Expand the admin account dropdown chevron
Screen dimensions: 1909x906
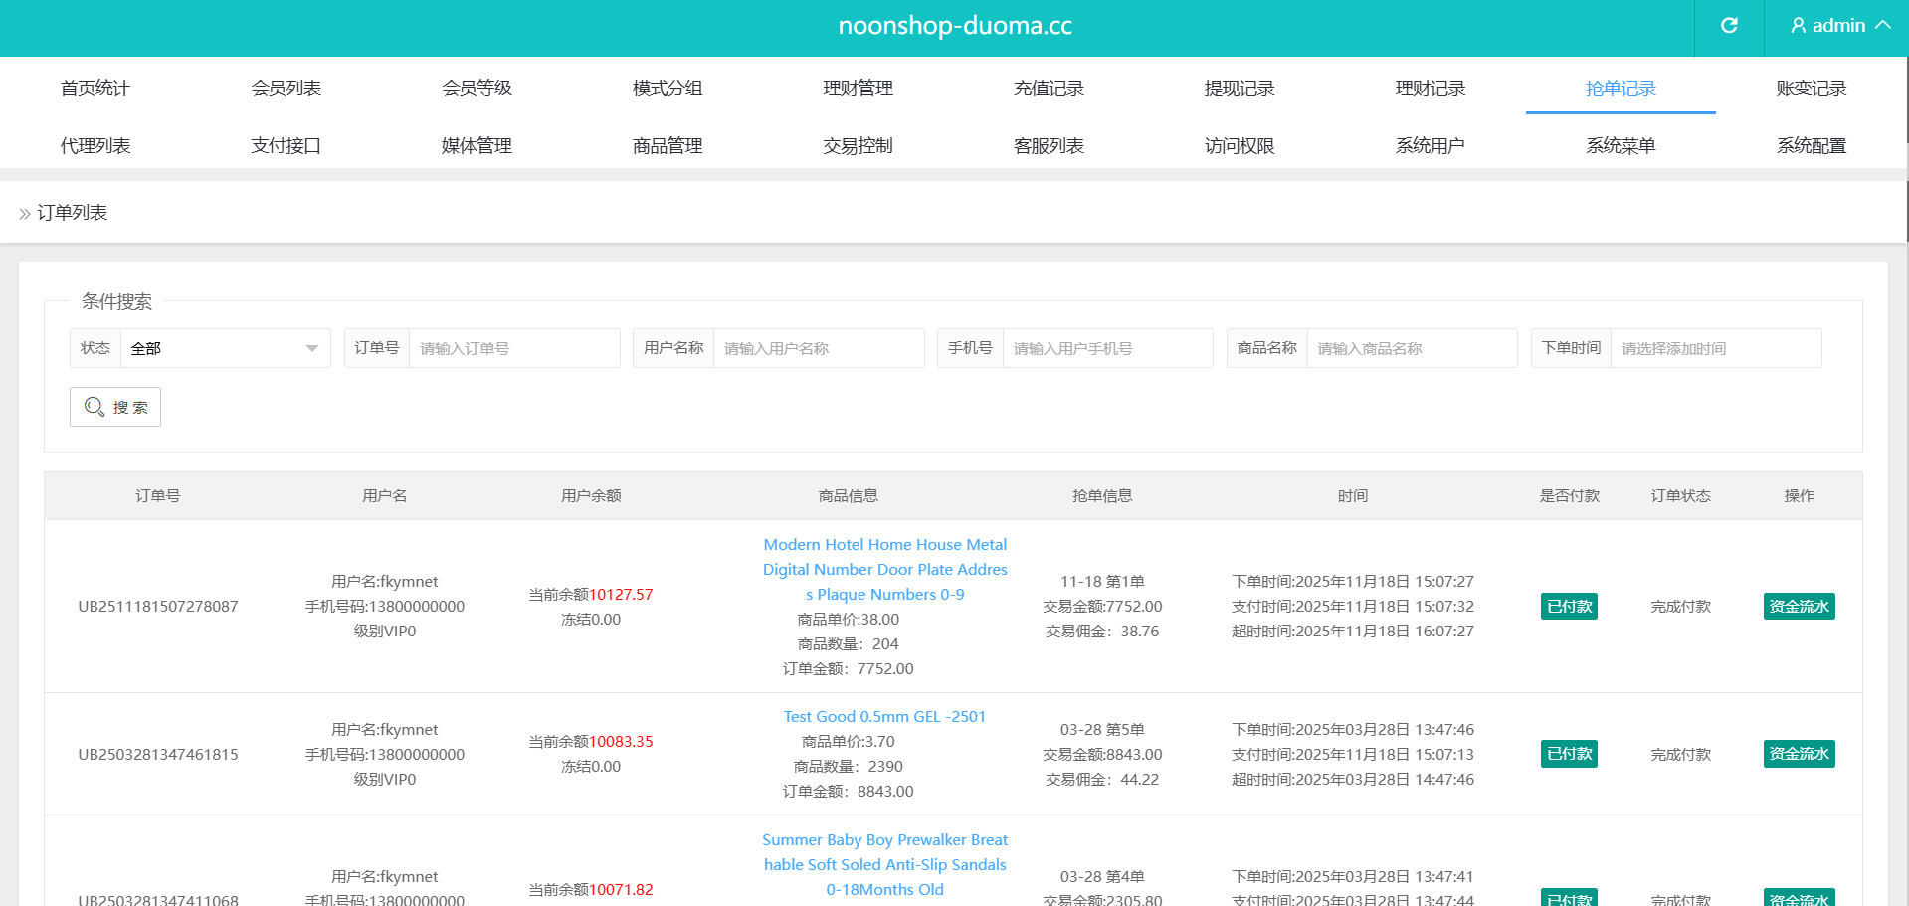pos(1883,26)
